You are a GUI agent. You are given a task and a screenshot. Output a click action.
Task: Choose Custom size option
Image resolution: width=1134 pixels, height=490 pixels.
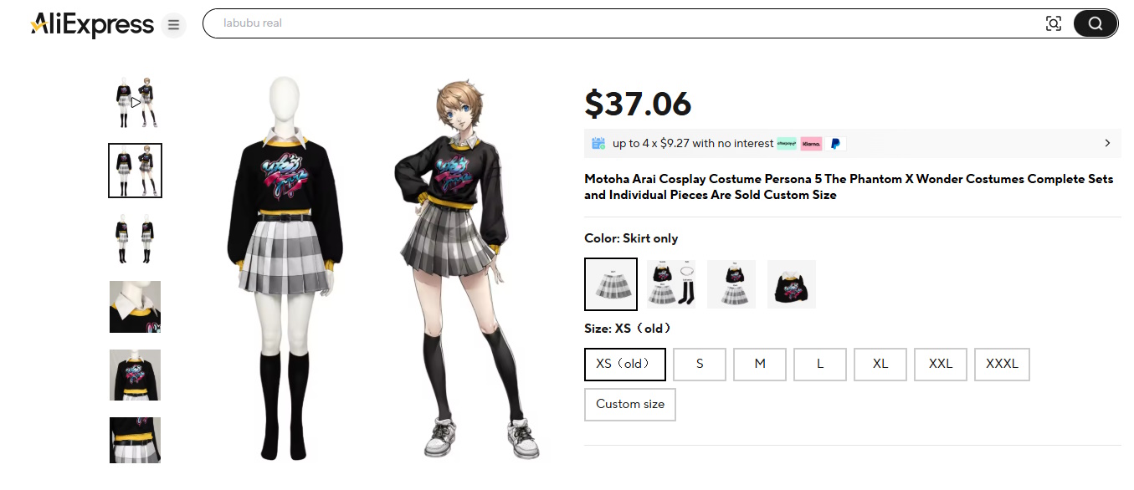pyautogui.click(x=630, y=405)
